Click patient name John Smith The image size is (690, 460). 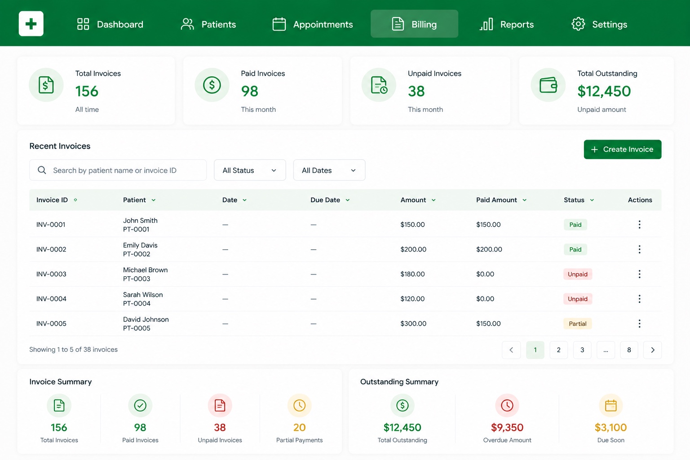pyautogui.click(x=140, y=221)
